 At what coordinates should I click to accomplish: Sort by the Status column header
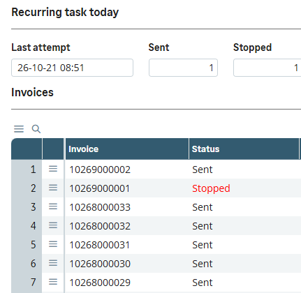coord(244,149)
